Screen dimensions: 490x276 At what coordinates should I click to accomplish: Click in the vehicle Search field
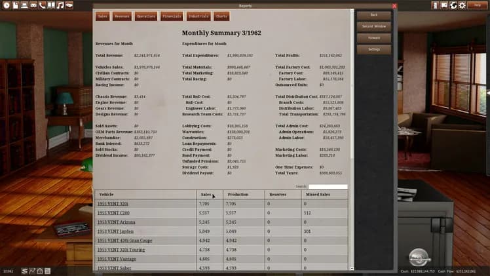pos(328,187)
